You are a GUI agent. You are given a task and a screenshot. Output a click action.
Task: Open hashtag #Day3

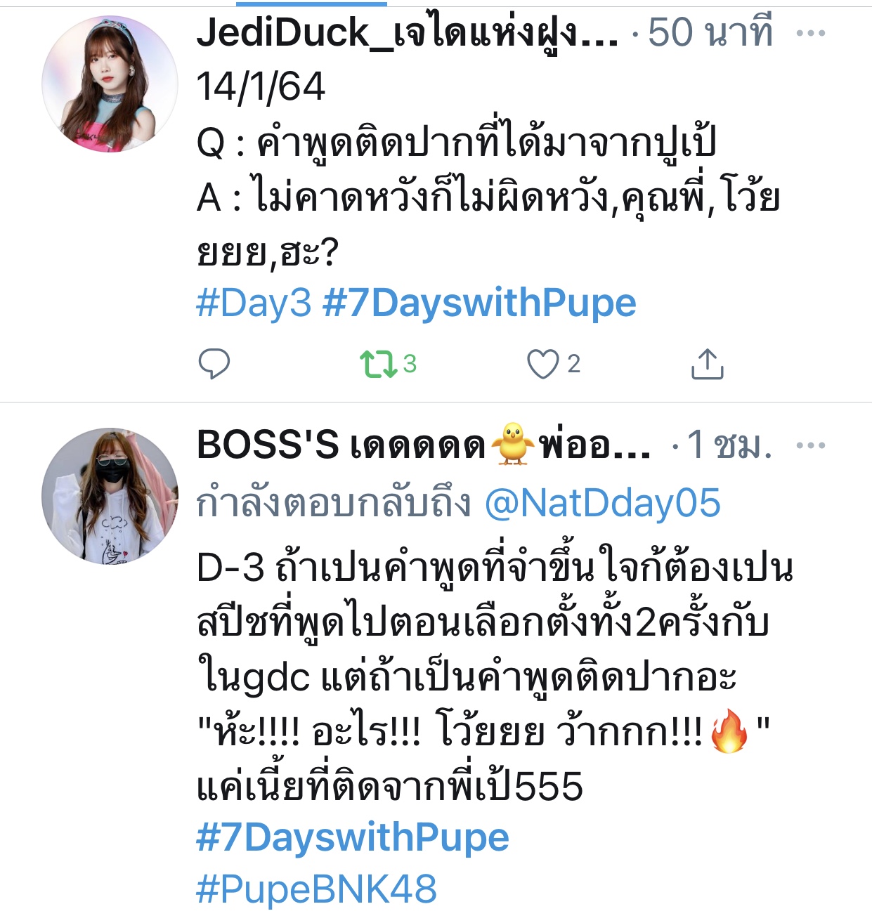coord(254,303)
